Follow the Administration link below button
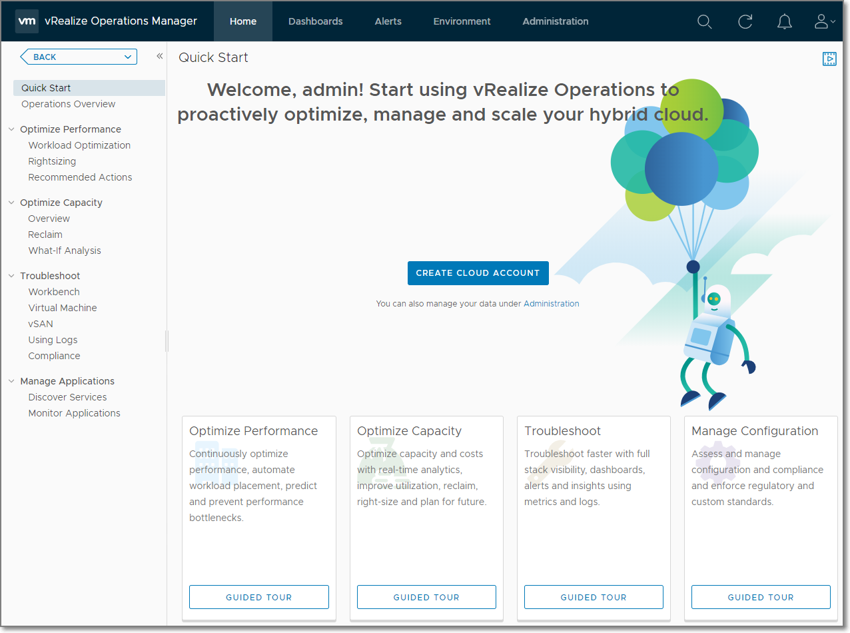Image resolution: width=850 pixels, height=633 pixels. click(x=551, y=304)
